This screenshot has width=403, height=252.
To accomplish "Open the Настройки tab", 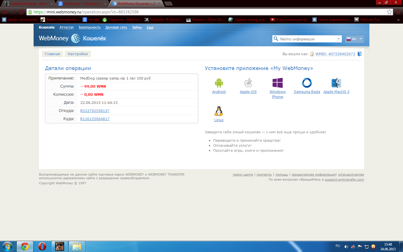I will (78, 54).
